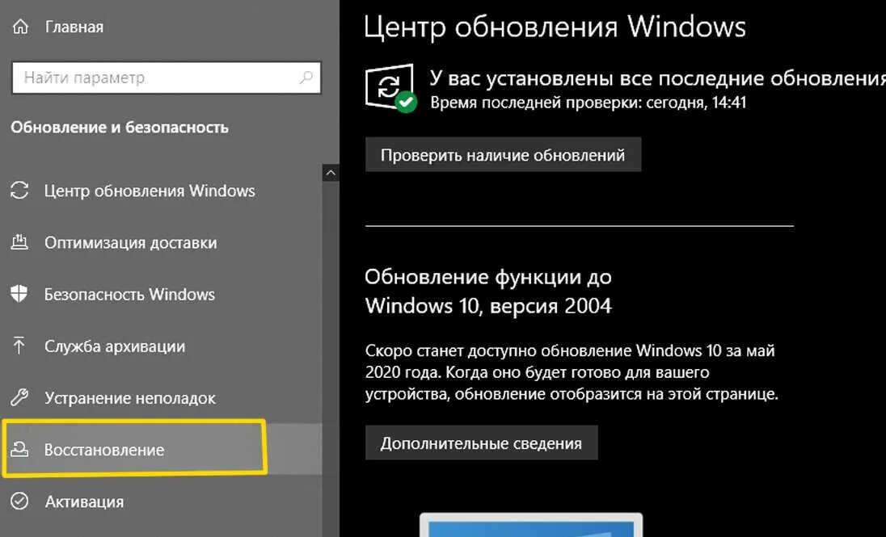Click the Центр обновления Windows sync icon
Screen dimensions: 886x537
click(19, 191)
